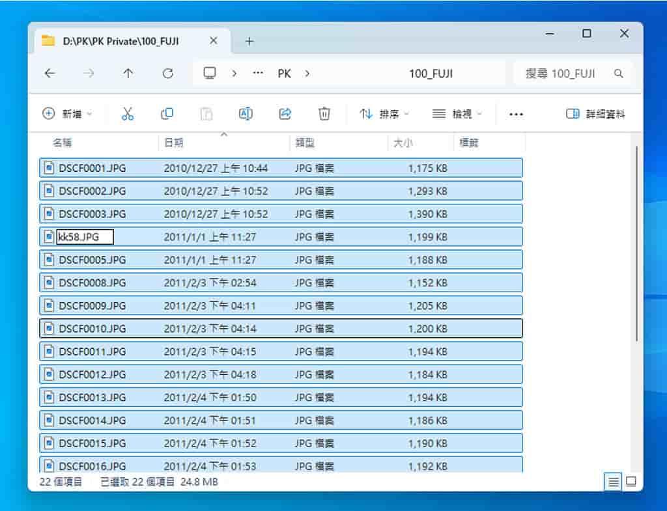
Task: Click the Cut scissors icon
Action: 128,114
